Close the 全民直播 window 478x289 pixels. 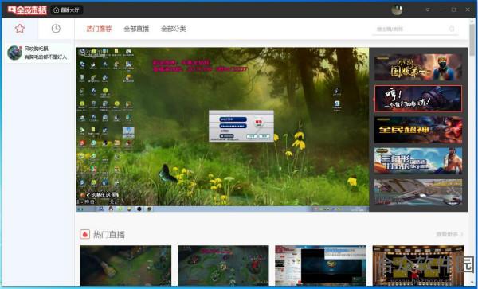tap(468, 10)
